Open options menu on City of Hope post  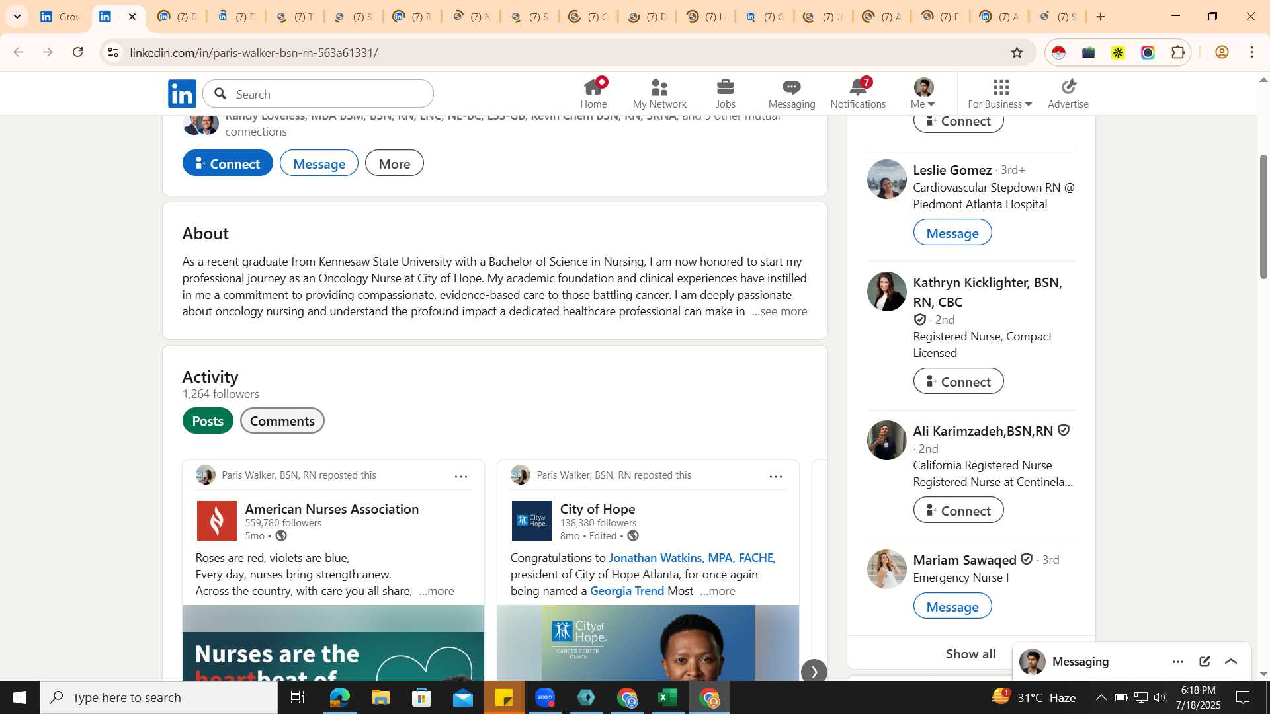pyautogui.click(x=776, y=476)
